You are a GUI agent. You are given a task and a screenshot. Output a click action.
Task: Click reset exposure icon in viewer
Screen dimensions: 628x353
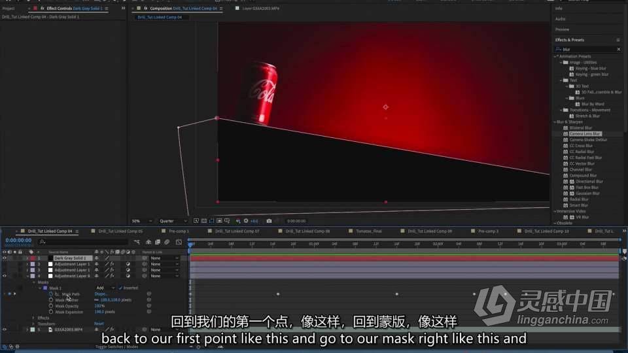(x=246, y=221)
